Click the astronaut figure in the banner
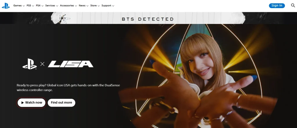This screenshot has height=128, width=297. [64, 19]
